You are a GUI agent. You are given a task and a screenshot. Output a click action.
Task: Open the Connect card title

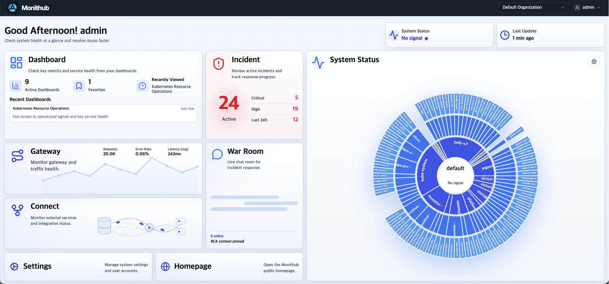pyautogui.click(x=45, y=206)
